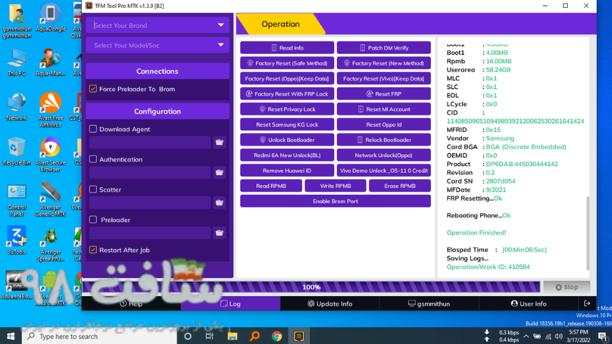The image size is (612, 344).
Task: Open the gsmmithun tab
Action: pos(429,303)
